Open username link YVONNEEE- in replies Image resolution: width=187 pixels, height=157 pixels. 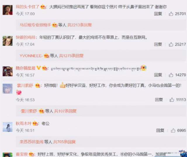coord(31,56)
